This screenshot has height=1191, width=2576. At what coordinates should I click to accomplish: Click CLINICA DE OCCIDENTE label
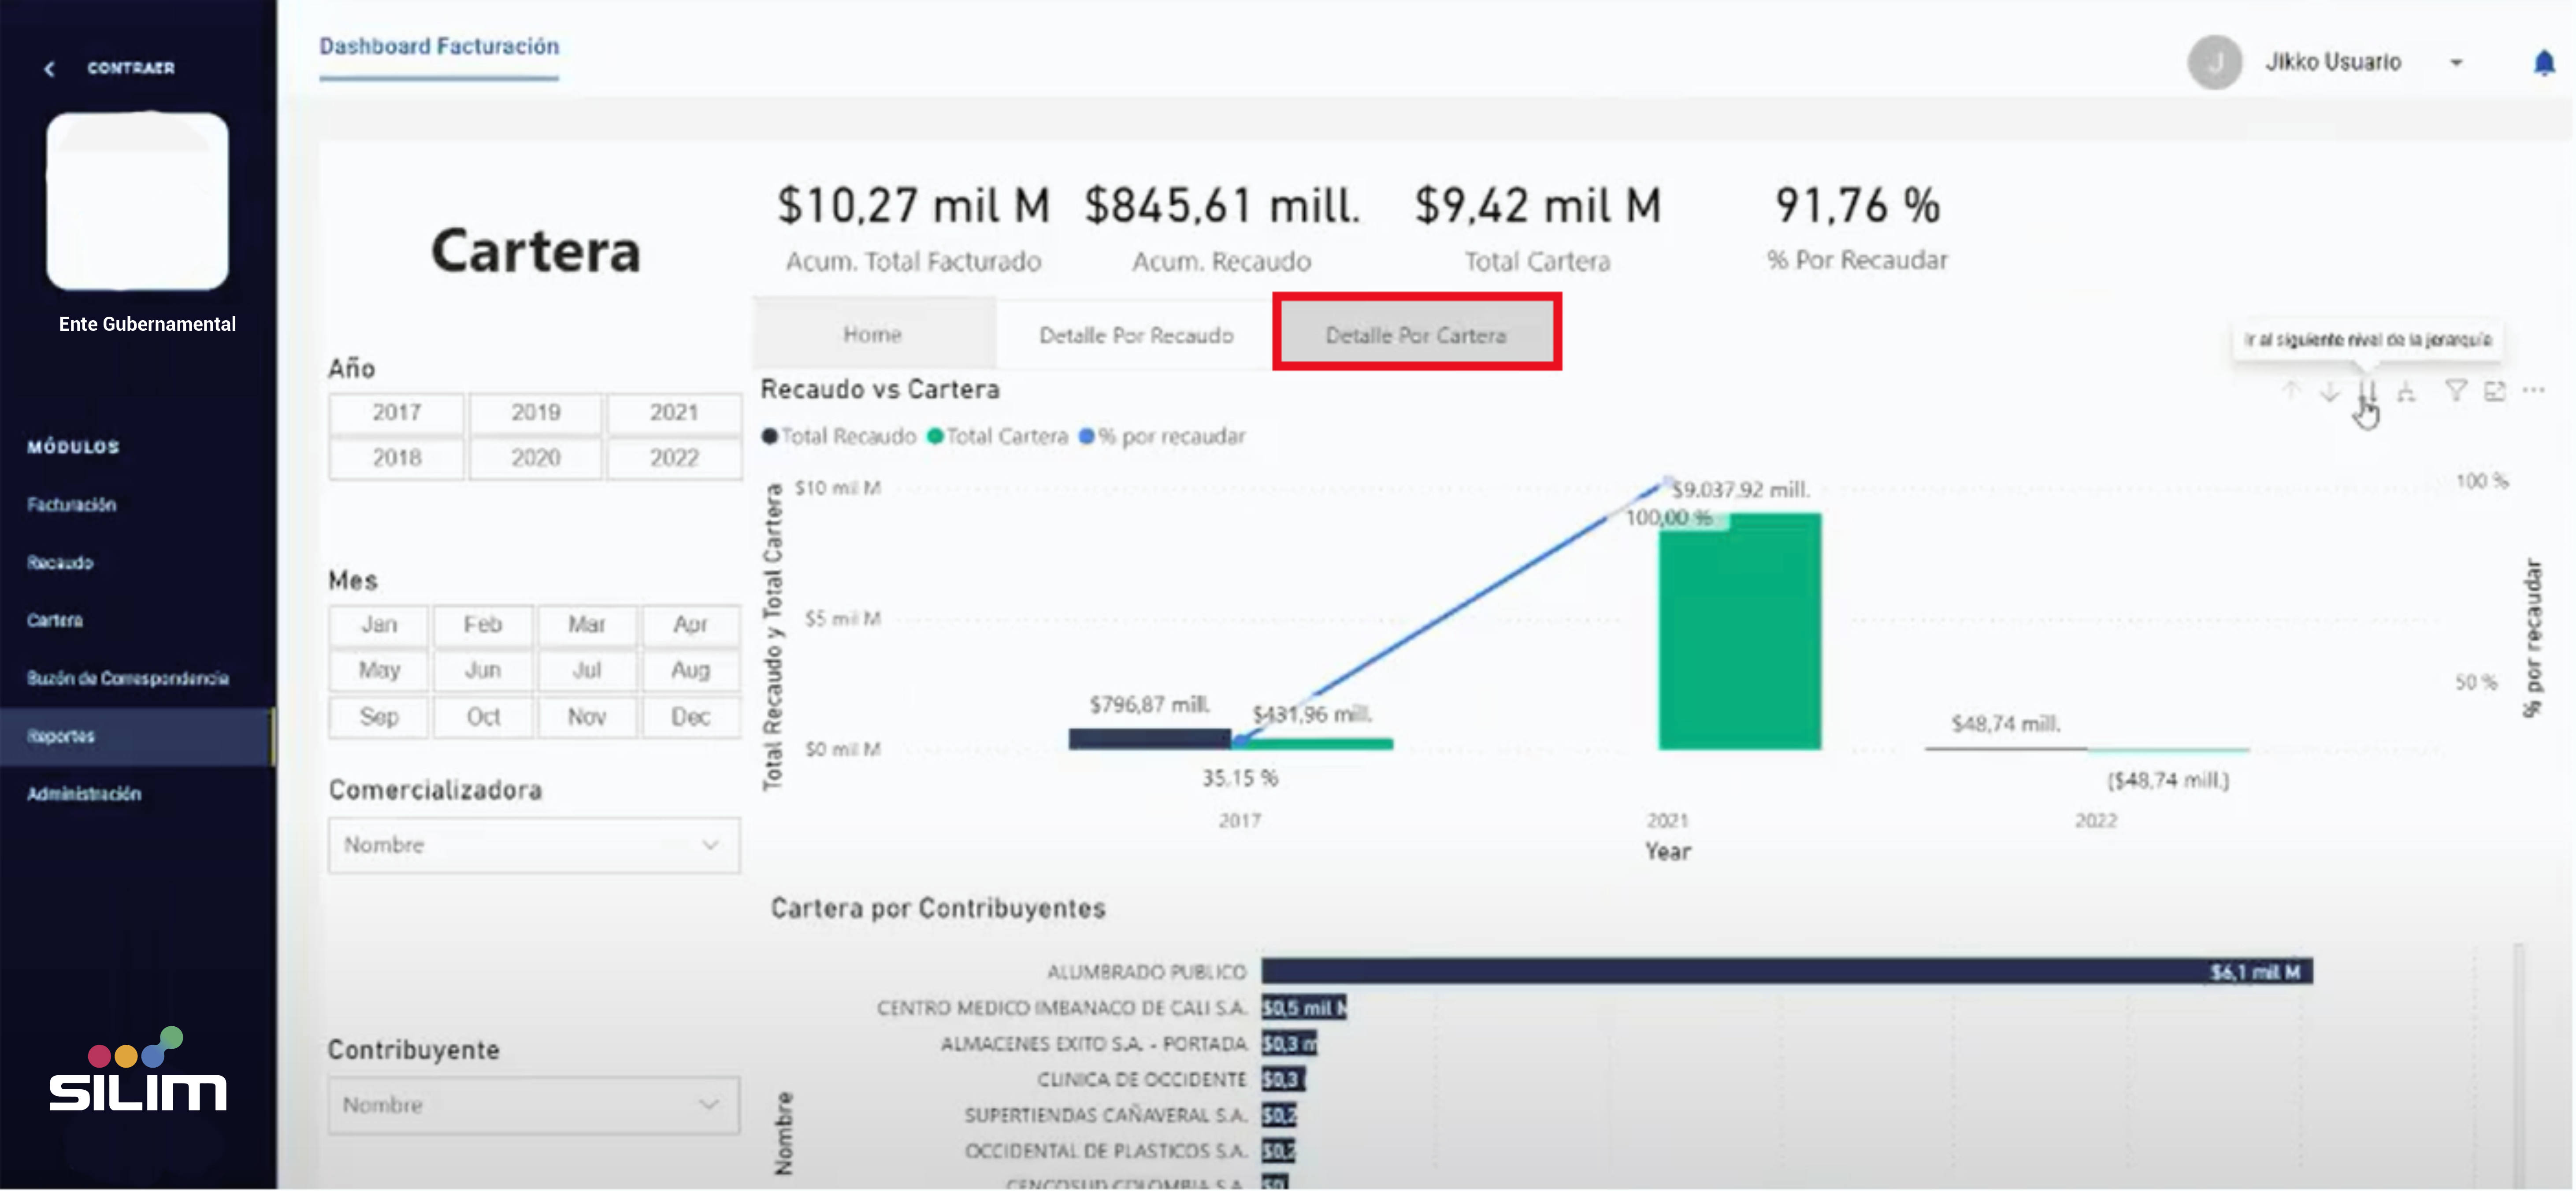point(1142,1080)
